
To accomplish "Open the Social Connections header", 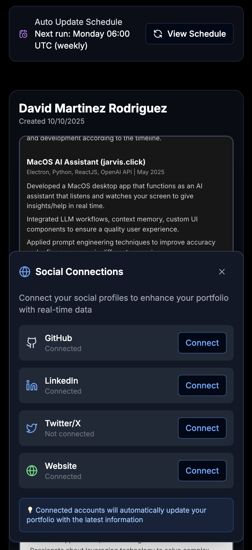I will pos(79,271).
